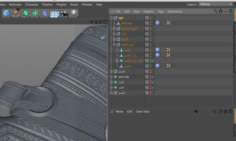
Task: Click User Data in Attribute Manager
Action: point(142,112)
